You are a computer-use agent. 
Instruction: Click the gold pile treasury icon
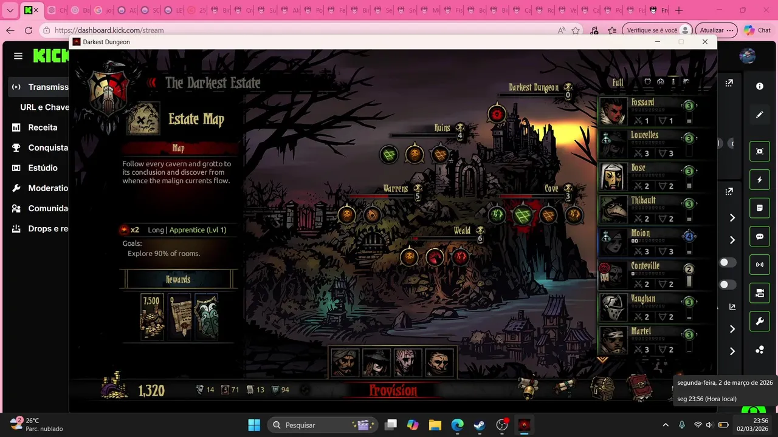[114, 386]
